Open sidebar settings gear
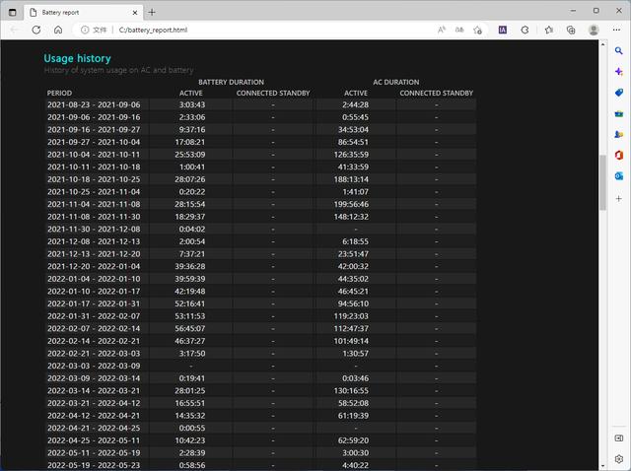The width and height of the screenshot is (631, 471). (x=618, y=459)
